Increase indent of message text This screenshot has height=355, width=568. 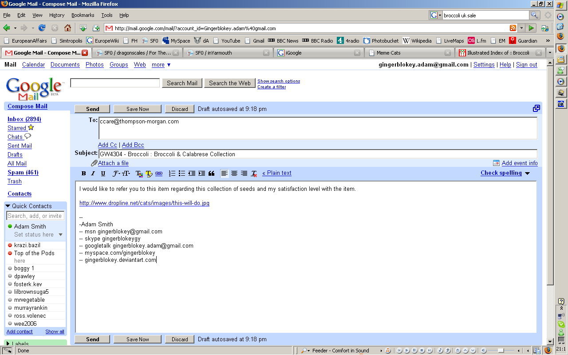point(201,174)
